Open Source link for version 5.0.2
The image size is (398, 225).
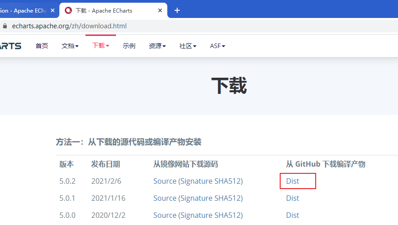pos(165,181)
